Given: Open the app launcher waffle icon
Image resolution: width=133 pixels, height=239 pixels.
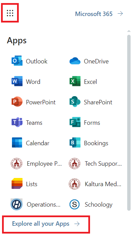Looking at the screenshot, I should tap(10, 13).
